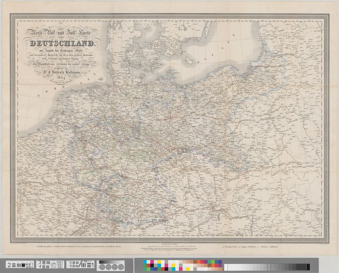The image size is (339, 273).
Task: Click the color checker patch grid
Action: click(182, 266)
